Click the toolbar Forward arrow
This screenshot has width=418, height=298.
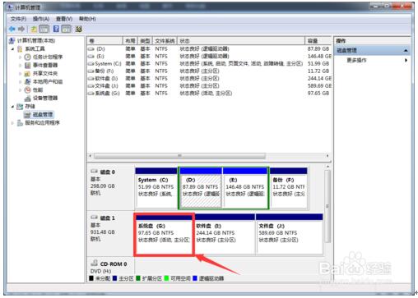[21, 29]
